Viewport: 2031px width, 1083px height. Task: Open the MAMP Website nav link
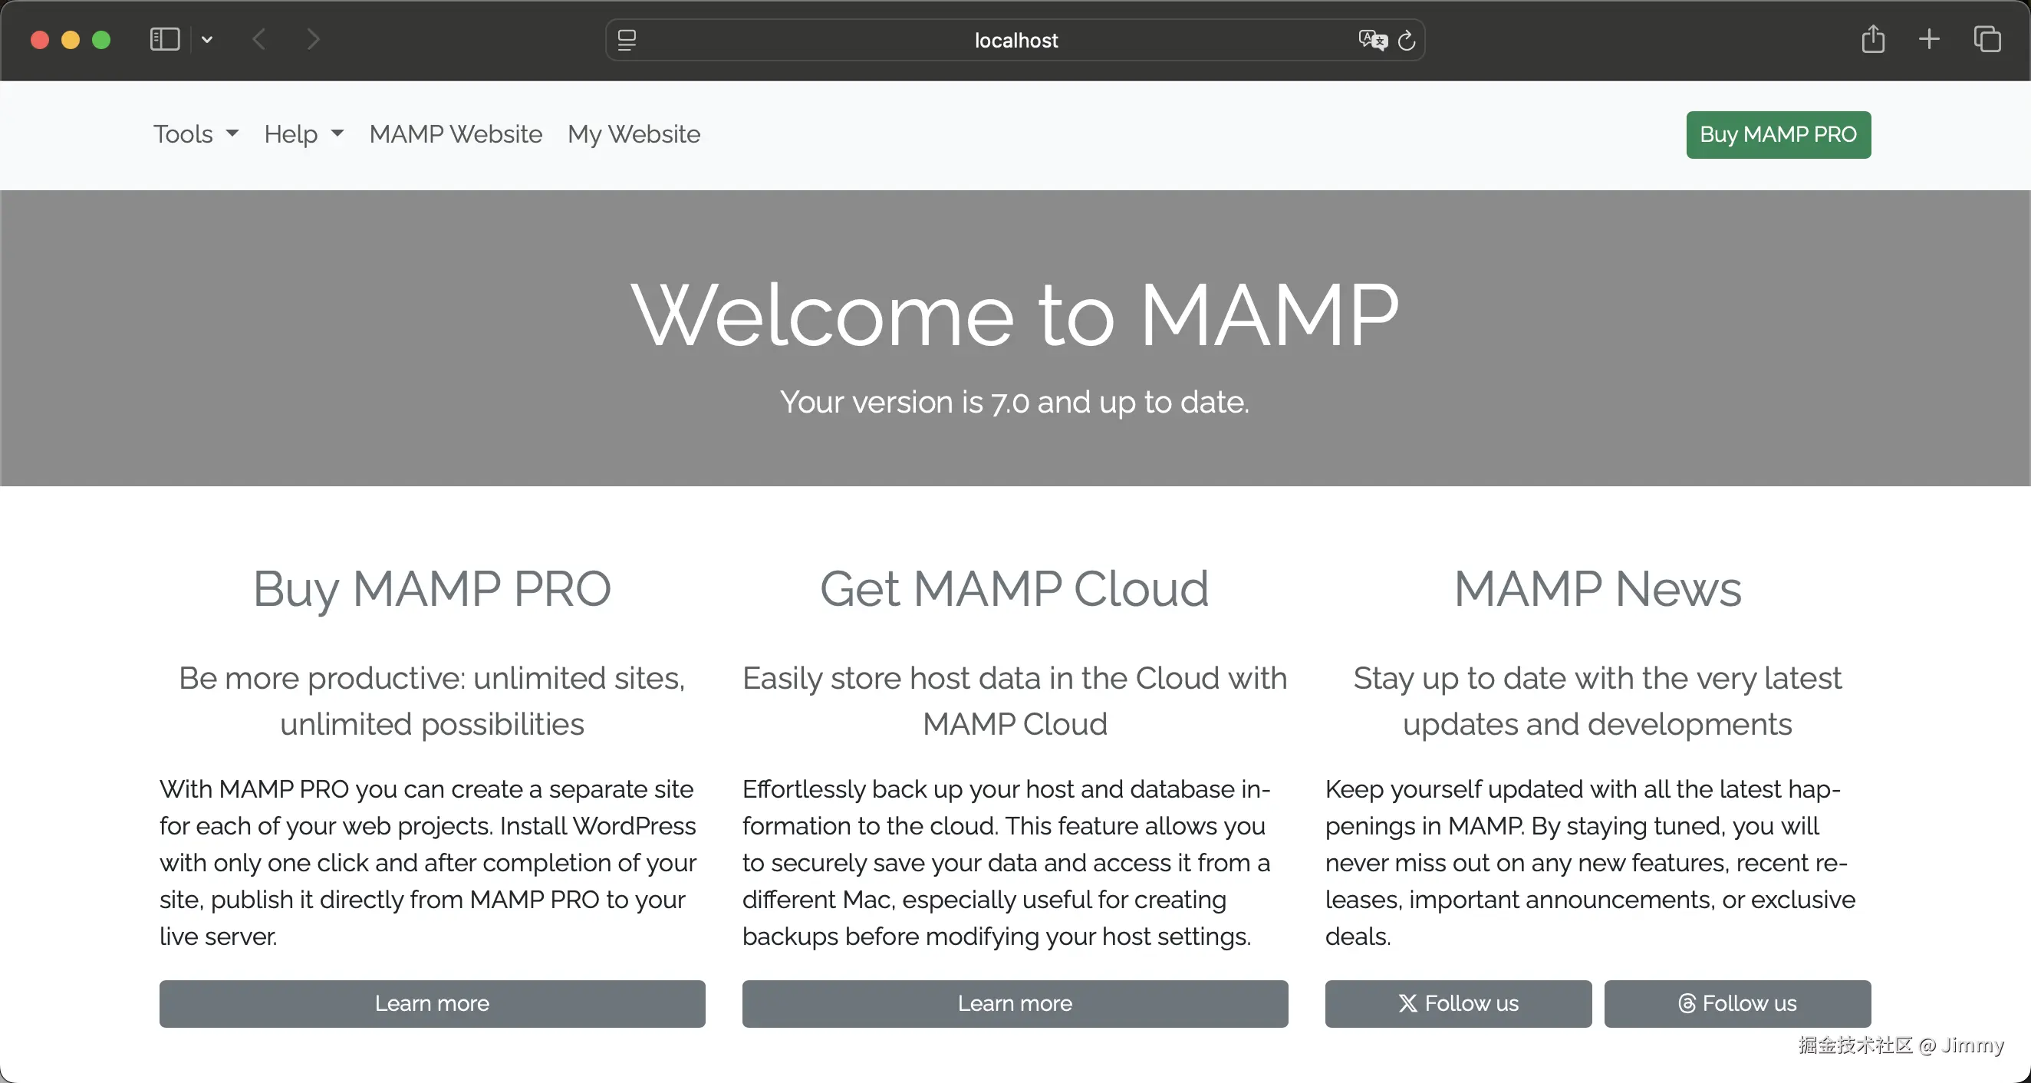click(x=456, y=134)
